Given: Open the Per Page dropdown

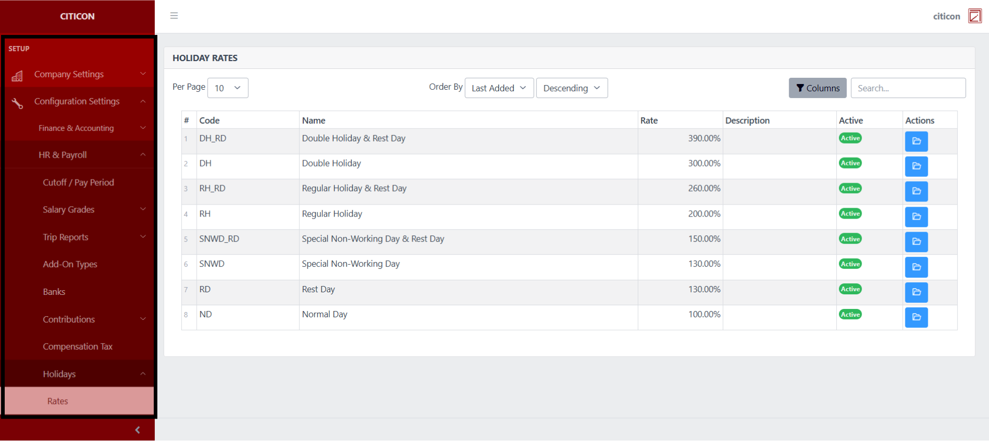Looking at the screenshot, I should coord(227,88).
